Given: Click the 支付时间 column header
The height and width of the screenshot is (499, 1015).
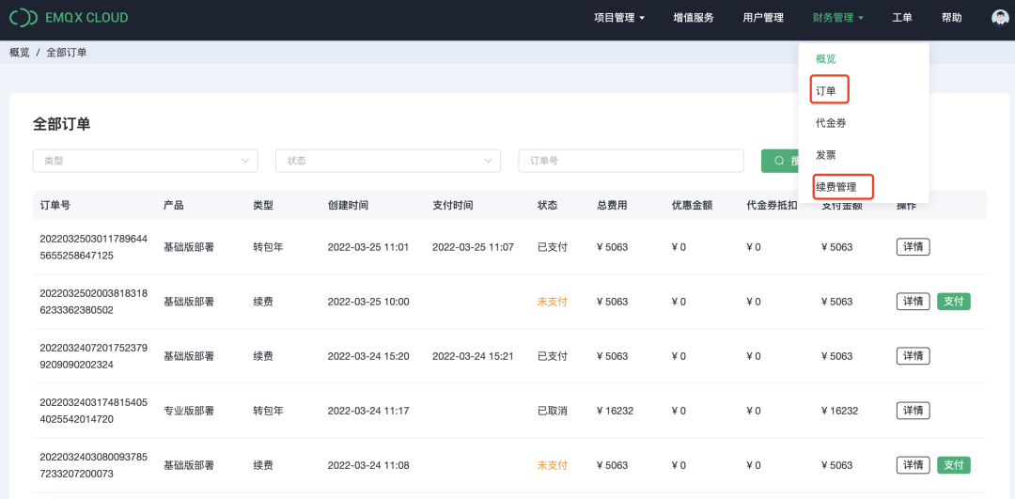Looking at the screenshot, I should click(452, 205).
